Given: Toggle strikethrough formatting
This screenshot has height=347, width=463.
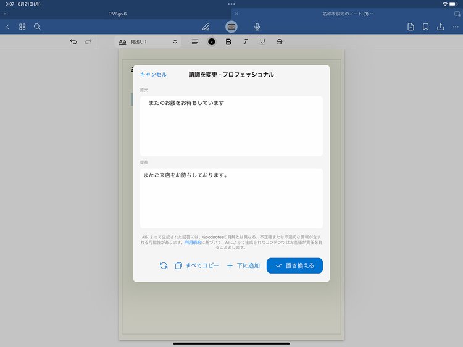Looking at the screenshot, I should pyautogui.click(x=279, y=41).
